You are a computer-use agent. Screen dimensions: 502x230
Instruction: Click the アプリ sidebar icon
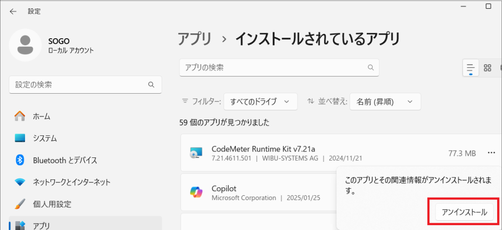tap(20, 225)
